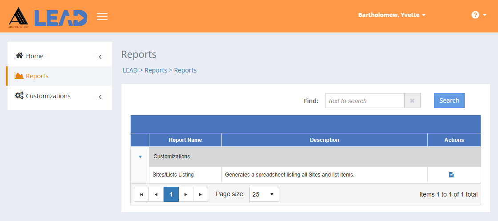
Task: Select Reports in the sidebar
Action: pos(37,76)
